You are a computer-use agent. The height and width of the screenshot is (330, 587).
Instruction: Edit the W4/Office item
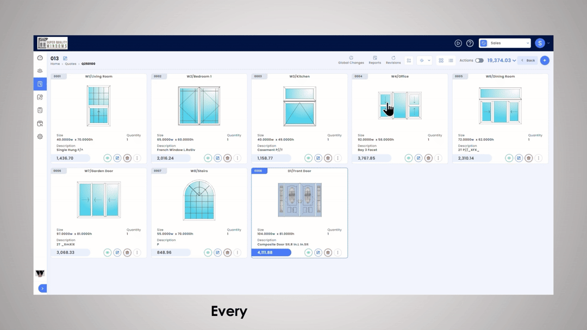[419, 158]
